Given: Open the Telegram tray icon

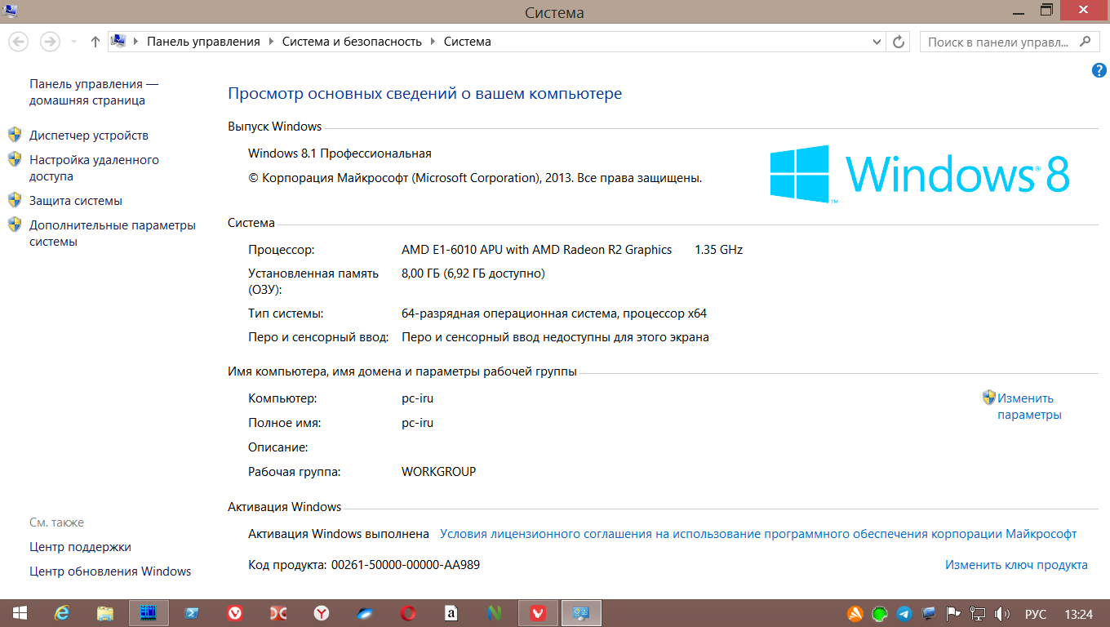Looking at the screenshot, I should click(904, 613).
